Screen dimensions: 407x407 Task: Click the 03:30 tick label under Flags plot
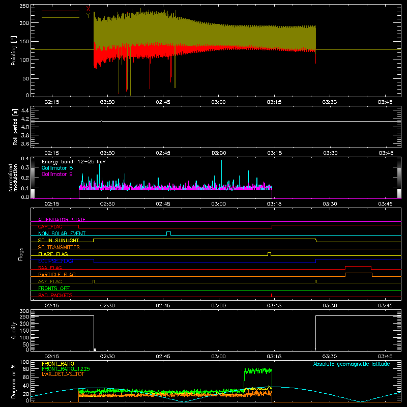(x=330, y=306)
